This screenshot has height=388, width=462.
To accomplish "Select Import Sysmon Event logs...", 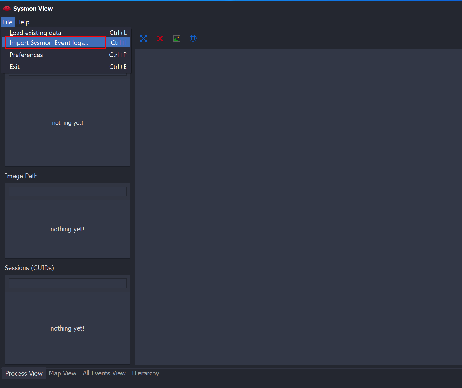I will pos(66,43).
